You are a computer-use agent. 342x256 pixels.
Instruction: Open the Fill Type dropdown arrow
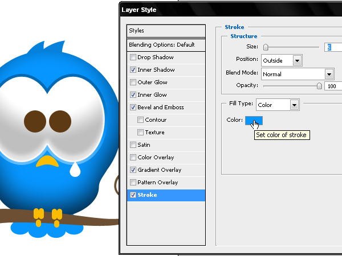294,105
